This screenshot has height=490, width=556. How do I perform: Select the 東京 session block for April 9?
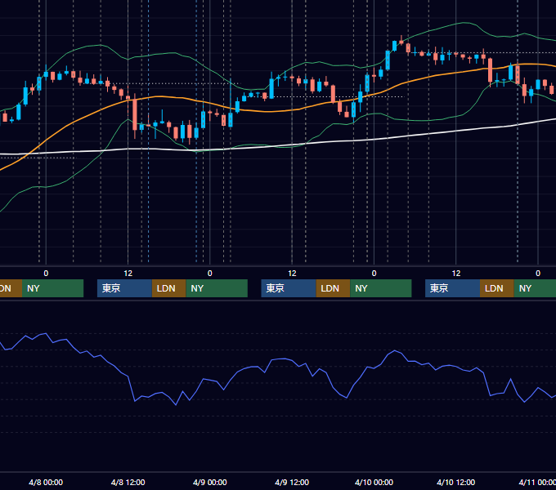289,288
